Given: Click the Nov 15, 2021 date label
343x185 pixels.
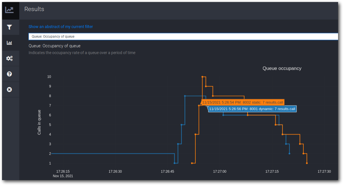Looking at the screenshot, I should 63,176.
